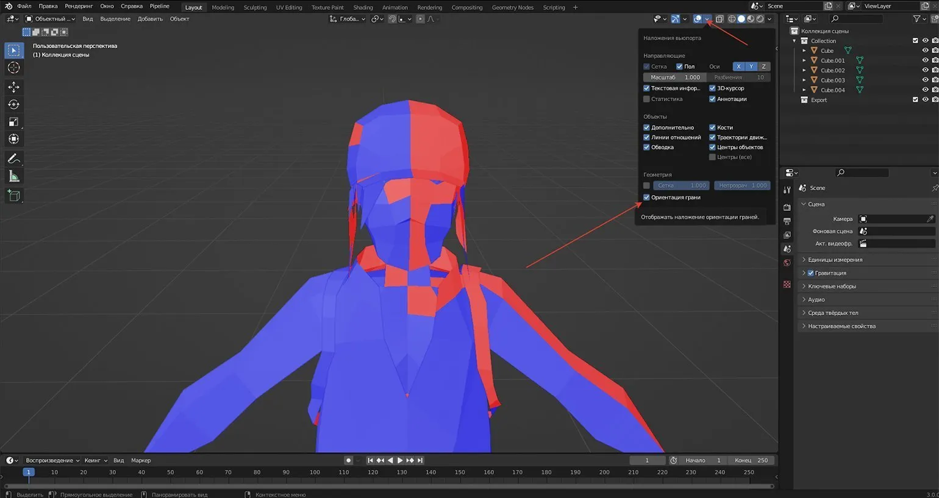Viewport: 939px width, 498px height.
Task: Hide Cube.002 with its eye icon
Action: pos(924,70)
